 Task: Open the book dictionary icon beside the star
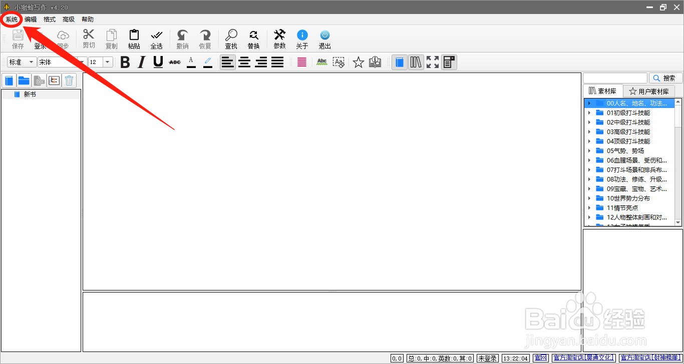click(375, 62)
